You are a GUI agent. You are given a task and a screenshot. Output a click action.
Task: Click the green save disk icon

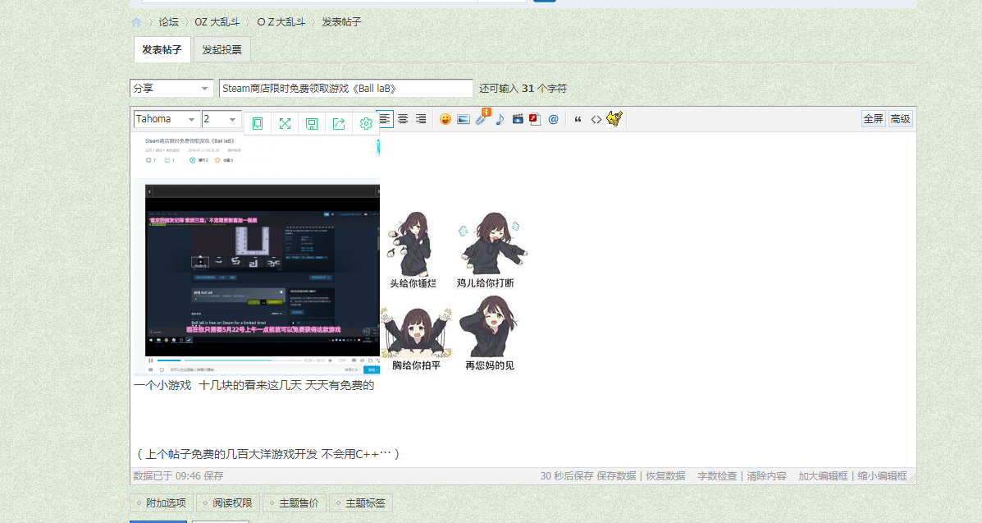point(312,123)
